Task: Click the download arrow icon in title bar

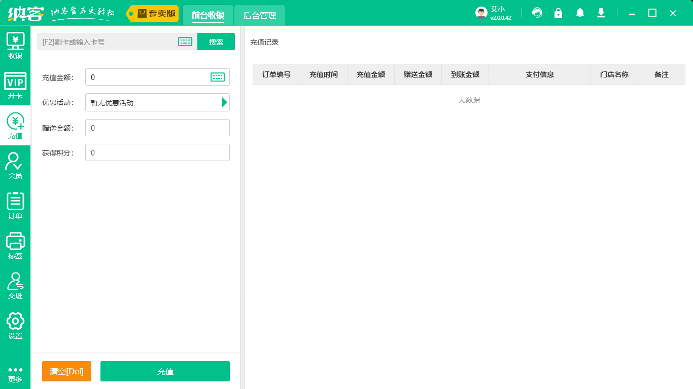Action: click(601, 13)
